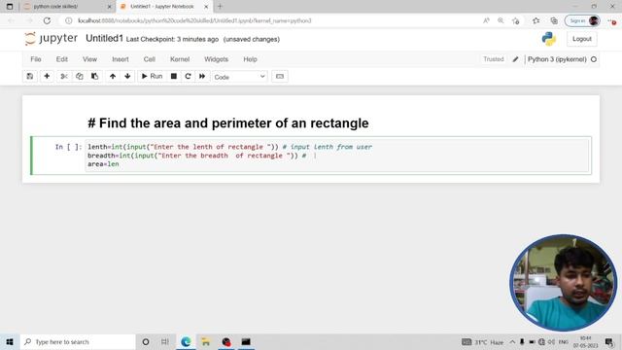Open the File menu
This screenshot has width=622, height=350.
pos(36,59)
